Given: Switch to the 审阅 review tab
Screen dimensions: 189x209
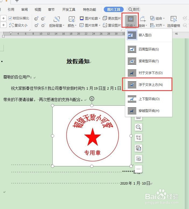Looking at the screenshot, I should (24, 9).
